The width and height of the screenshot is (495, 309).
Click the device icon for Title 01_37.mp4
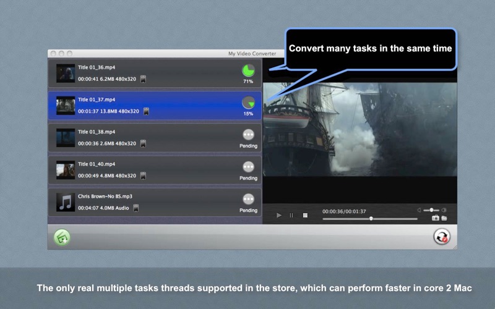[146, 111]
